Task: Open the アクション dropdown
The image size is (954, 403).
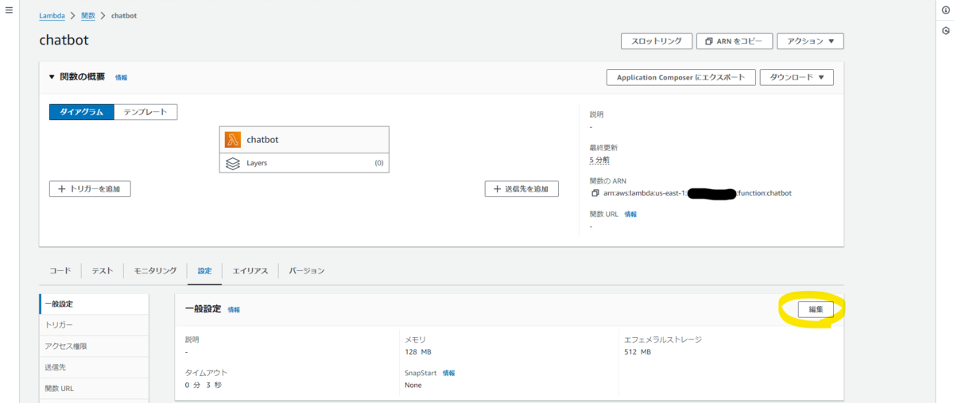Action: [810, 41]
